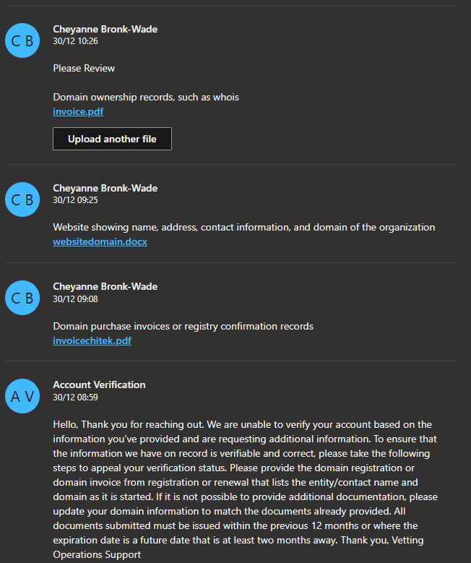Image resolution: width=471 pixels, height=563 pixels.
Task: Click the Domain ownership records text
Action: (146, 98)
